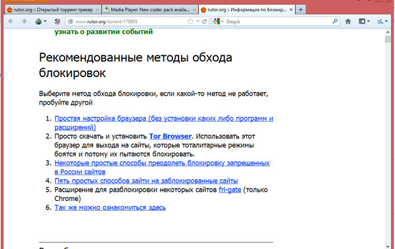Click heading 'Рекомендованные методы обхода блокировок'
395x249 pixels.
click(x=136, y=65)
